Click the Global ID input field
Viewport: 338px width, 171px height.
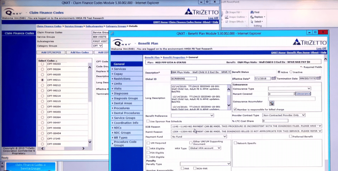pos(184,79)
